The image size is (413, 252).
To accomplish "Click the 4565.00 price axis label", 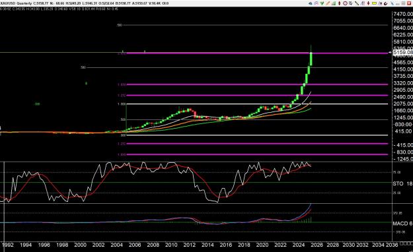I will pyautogui.click(x=403, y=63).
